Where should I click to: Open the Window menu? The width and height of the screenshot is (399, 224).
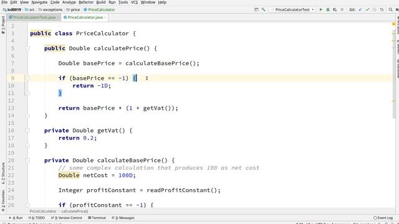[x=148, y=2]
